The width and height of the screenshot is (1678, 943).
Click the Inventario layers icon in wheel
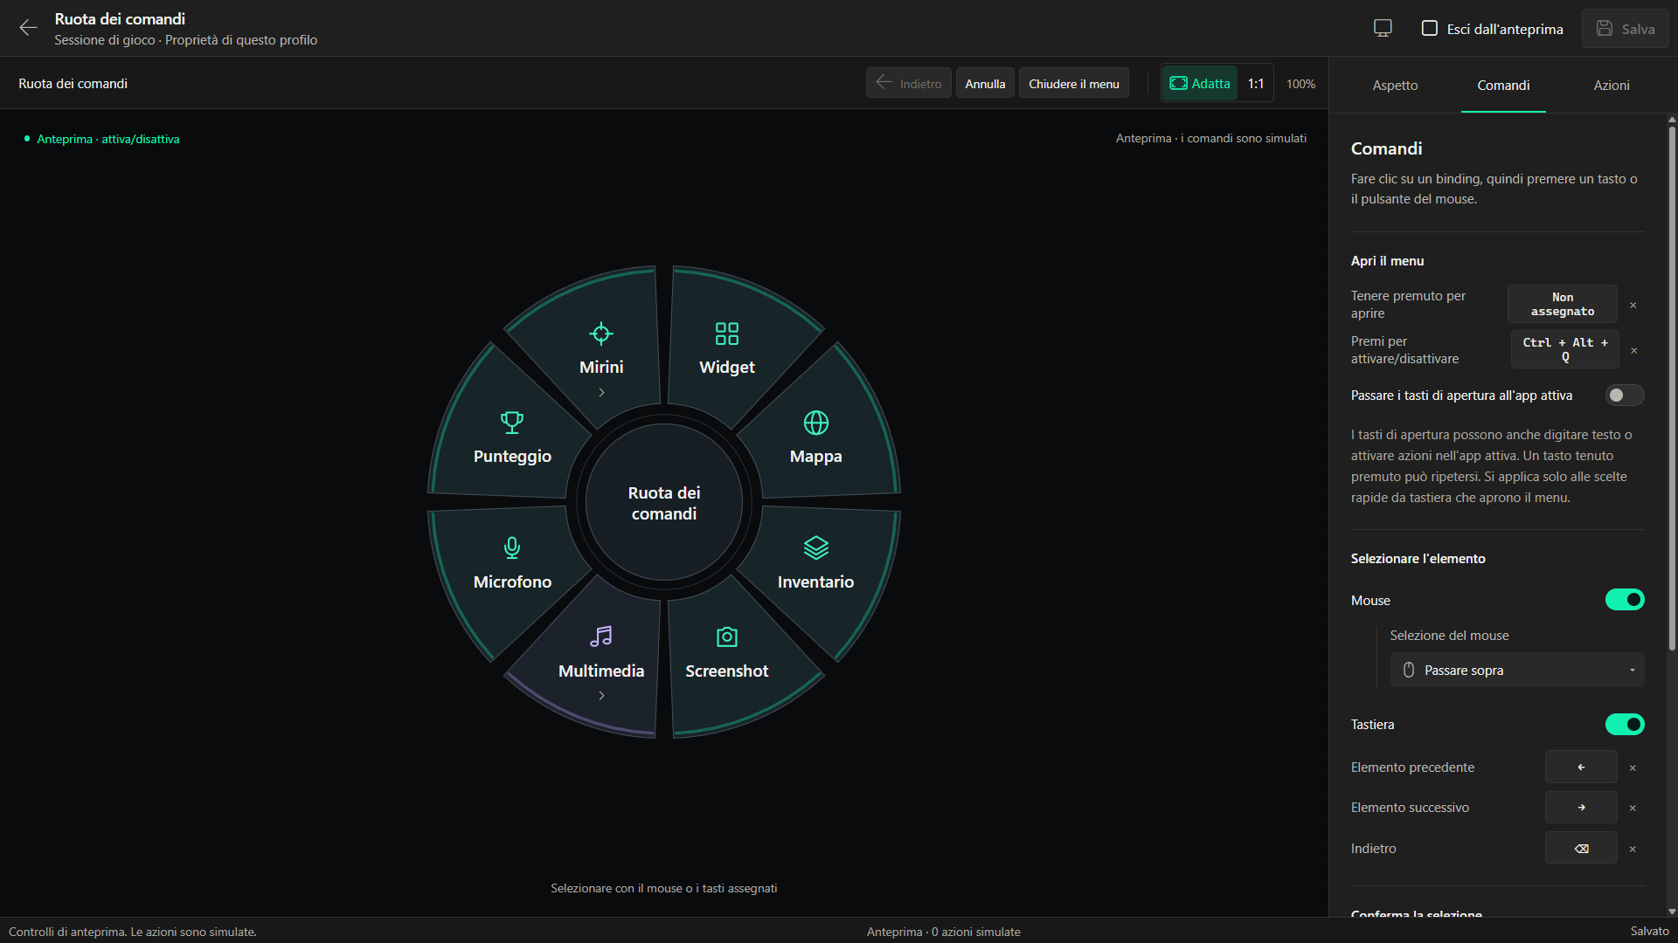[x=816, y=547]
